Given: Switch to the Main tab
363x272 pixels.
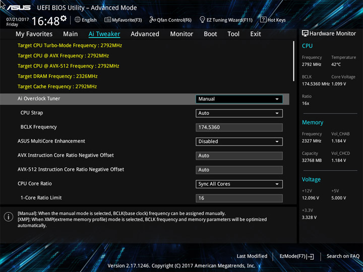Looking at the screenshot, I should click(x=71, y=34).
